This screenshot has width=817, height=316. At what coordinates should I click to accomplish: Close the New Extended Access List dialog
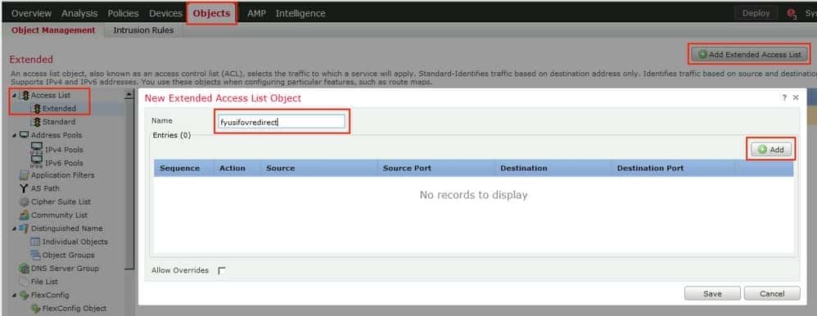[x=796, y=97]
